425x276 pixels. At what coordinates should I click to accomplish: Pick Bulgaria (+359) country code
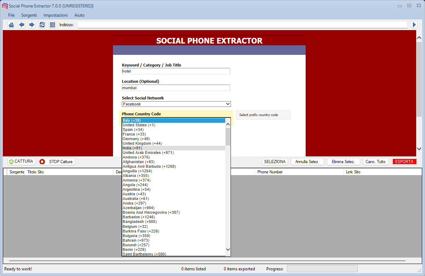174,236
